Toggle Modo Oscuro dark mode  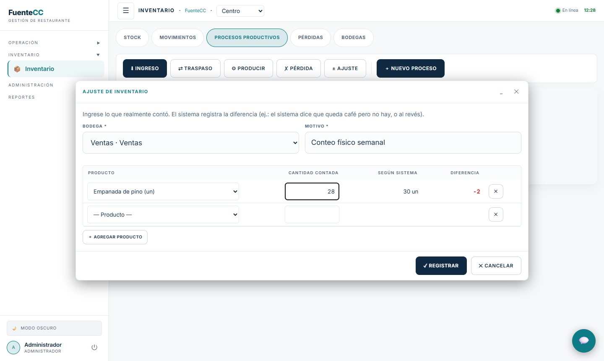point(54,328)
